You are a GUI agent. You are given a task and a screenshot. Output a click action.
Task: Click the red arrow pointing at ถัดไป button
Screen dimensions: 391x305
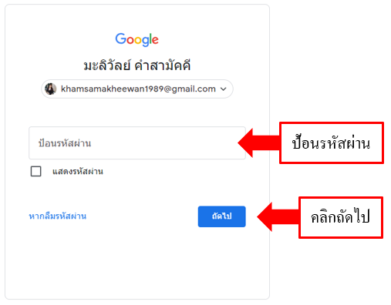click(278, 217)
